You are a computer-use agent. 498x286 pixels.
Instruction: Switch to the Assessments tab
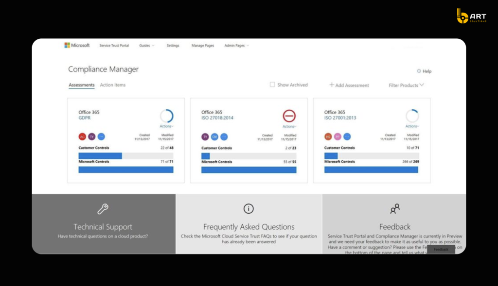[x=82, y=85]
